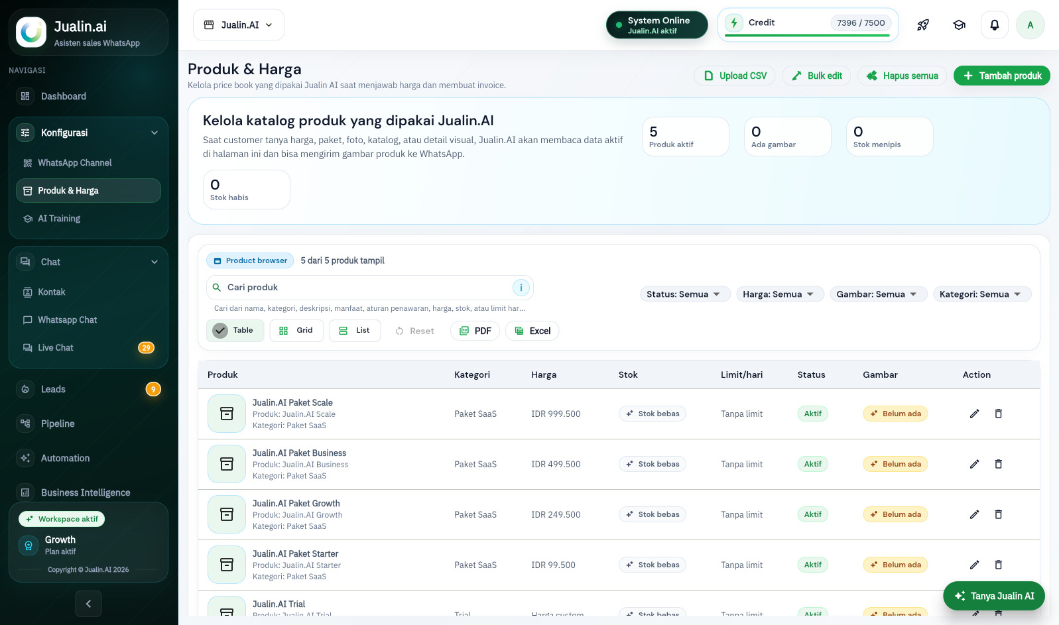
Task: Click the System Online status pill
Action: (657, 25)
